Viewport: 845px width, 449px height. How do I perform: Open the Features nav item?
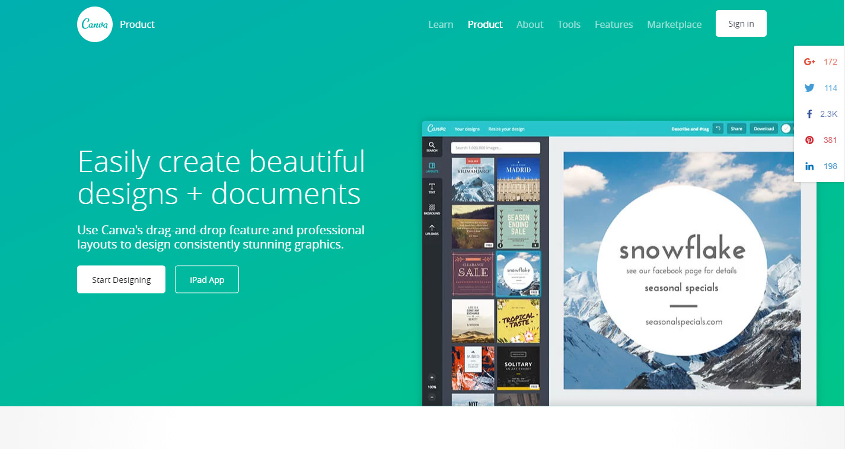pyautogui.click(x=614, y=24)
